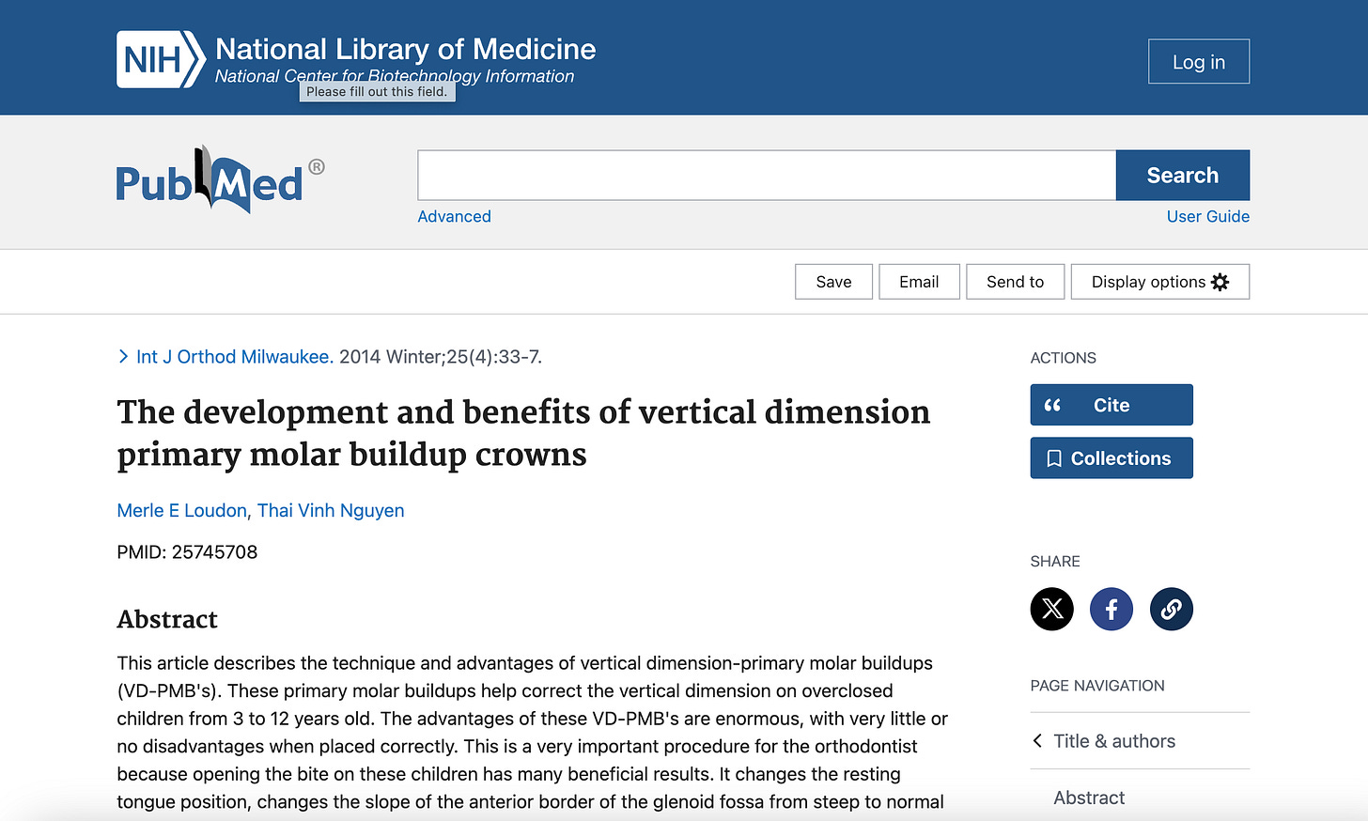Click the Cite quote-mark icon
The width and height of the screenshot is (1368, 821).
point(1052,405)
